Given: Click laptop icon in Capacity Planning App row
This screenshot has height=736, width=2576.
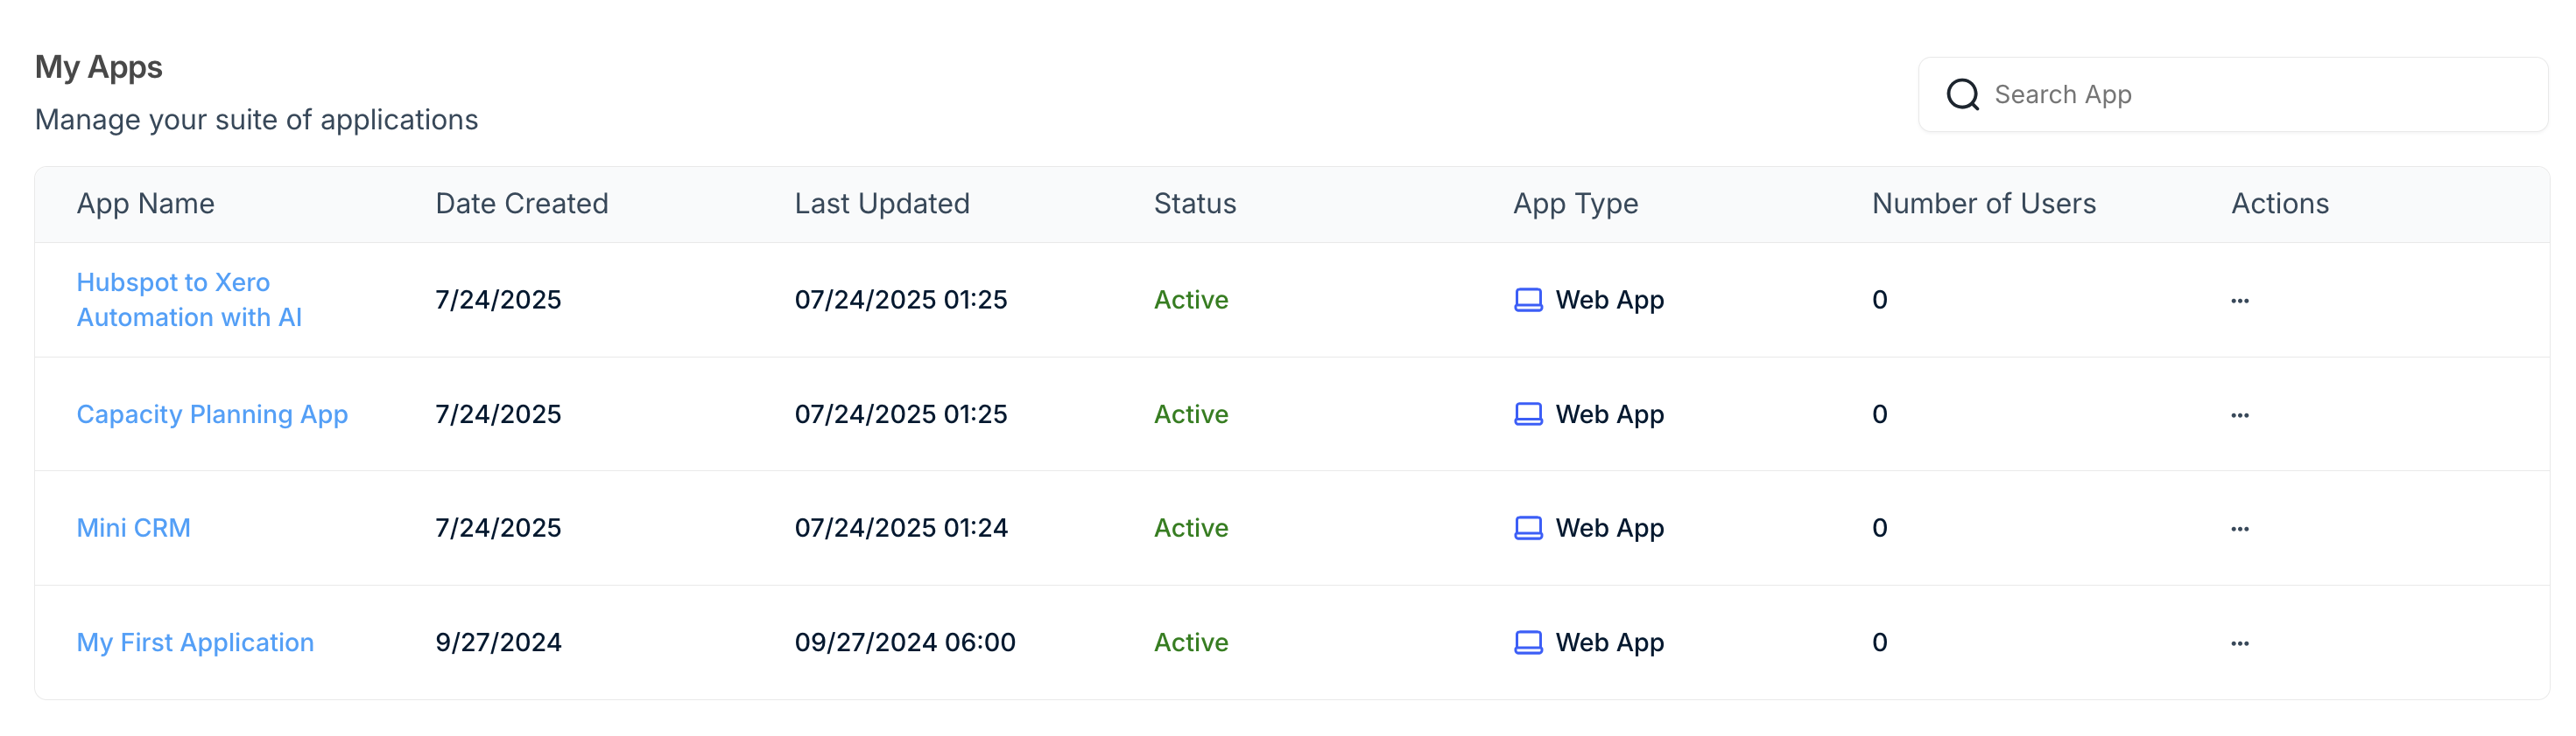Looking at the screenshot, I should (x=1528, y=414).
